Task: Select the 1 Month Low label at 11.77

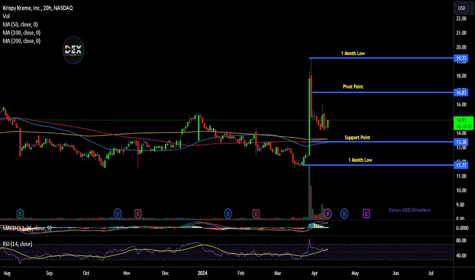Action: pyautogui.click(x=360, y=160)
